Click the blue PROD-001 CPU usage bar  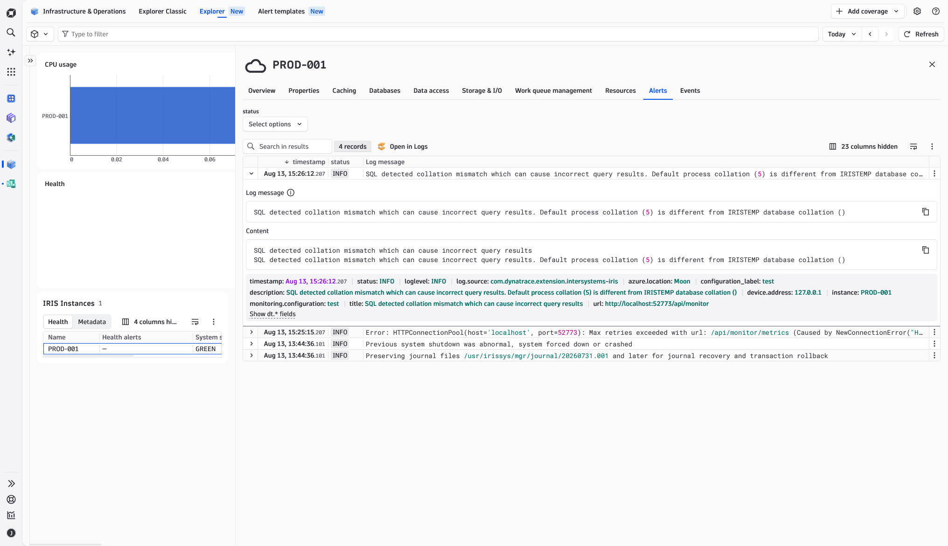(153, 115)
